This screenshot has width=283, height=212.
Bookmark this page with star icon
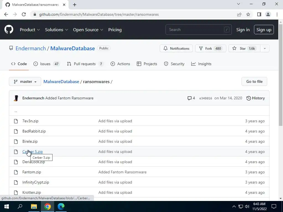248,14
